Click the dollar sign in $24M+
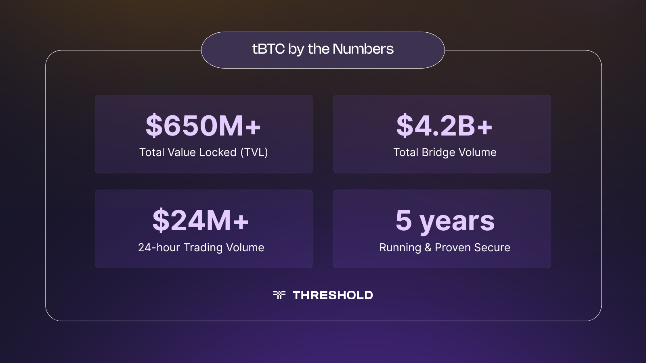Screen dimensions: 646x363 point(160,221)
